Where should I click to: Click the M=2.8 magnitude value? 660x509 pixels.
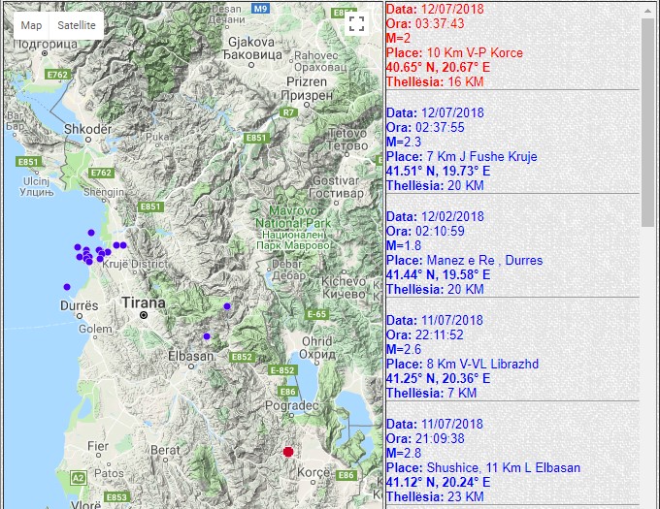(x=404, y=453)
